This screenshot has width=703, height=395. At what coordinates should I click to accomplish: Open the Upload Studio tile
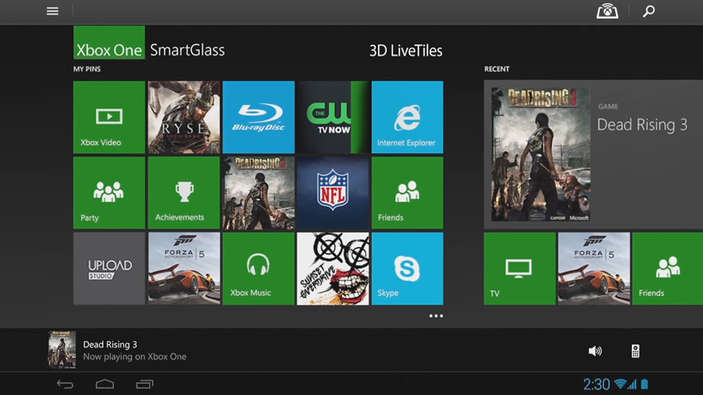click(109, 268)
